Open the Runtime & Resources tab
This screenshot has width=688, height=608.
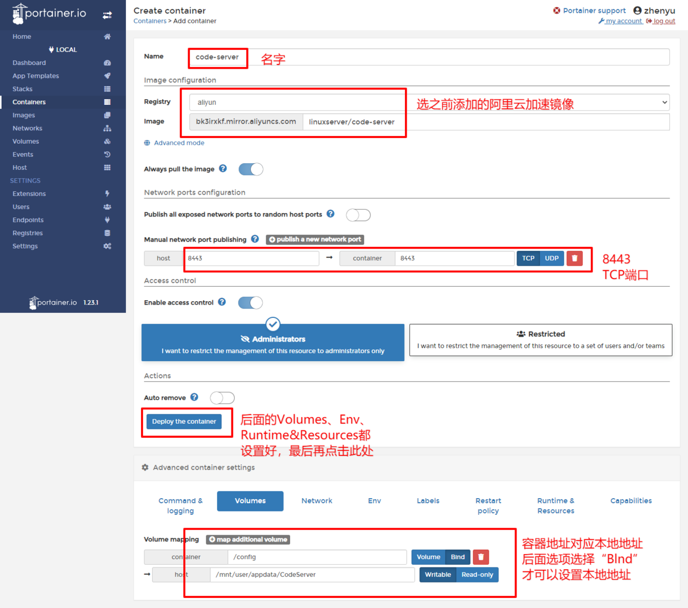555,505
